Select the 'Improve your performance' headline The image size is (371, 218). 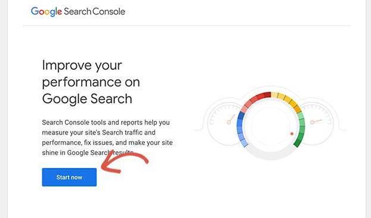click(x=91, y=82)
